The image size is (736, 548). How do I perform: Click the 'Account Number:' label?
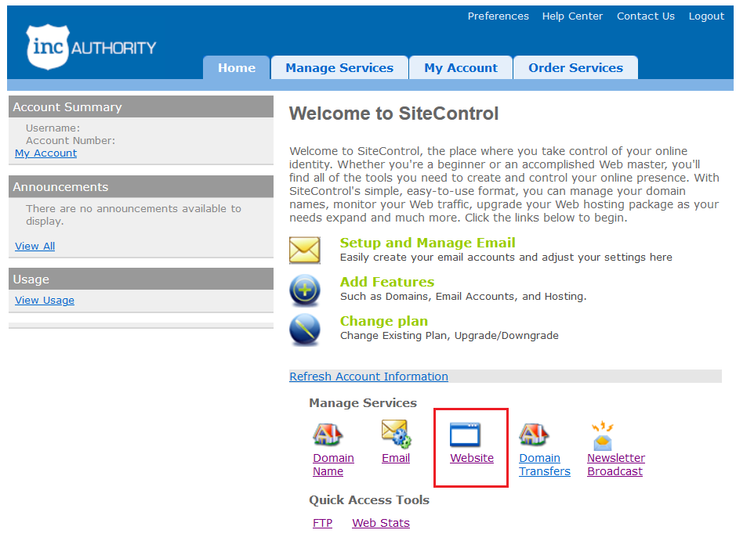71,140
